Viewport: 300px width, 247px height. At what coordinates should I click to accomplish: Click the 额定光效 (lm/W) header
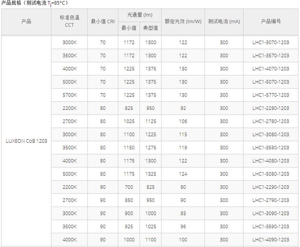pyautogui.click(x=183, y=21)
